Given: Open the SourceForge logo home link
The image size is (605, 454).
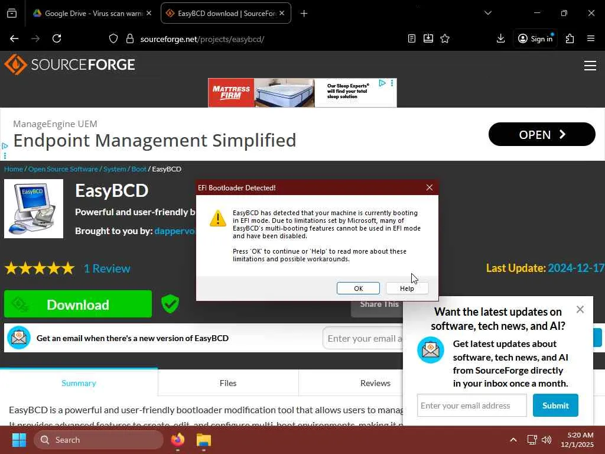Looking at the screenshot, I should [x=70, y=64].
